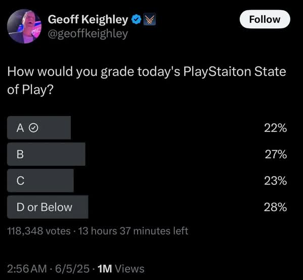The height and width of the screenshot is (280, 303).
Task: Click the 27% result for option B
Action: pos(276,154)
